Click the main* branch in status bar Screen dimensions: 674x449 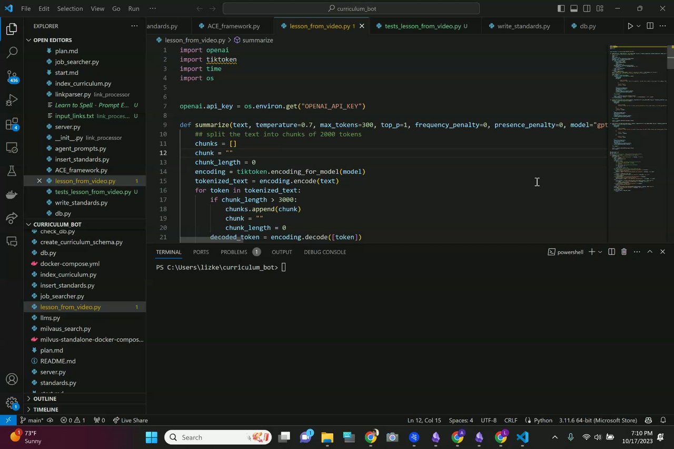tap(32, 420)
